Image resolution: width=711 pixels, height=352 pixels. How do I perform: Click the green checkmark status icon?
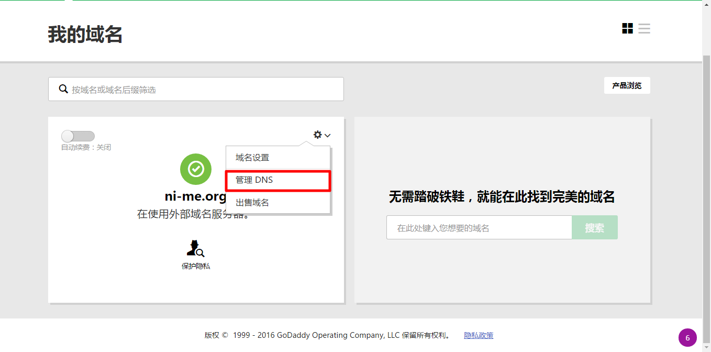point(196,169)
